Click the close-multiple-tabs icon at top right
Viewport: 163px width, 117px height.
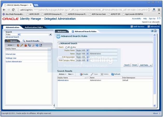click(155, 31)
